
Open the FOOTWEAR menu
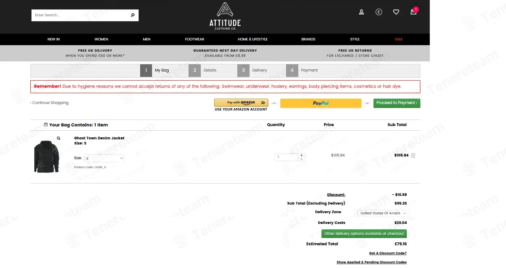[x=195, y=39]
